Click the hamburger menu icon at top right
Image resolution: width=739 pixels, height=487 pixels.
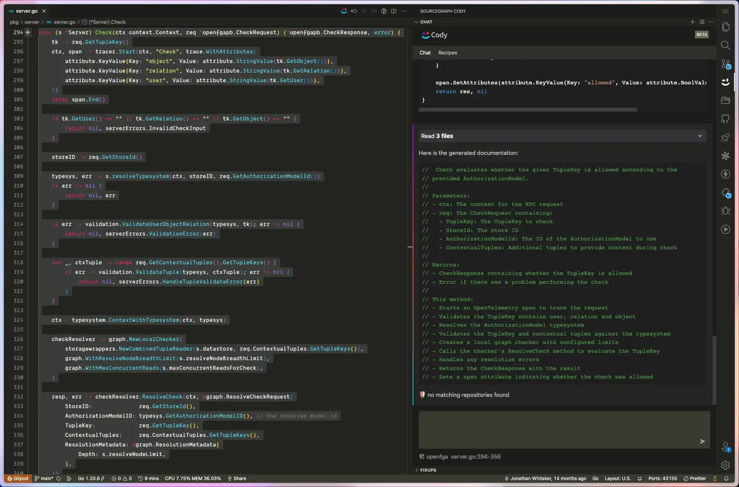[x=725, y=11]
